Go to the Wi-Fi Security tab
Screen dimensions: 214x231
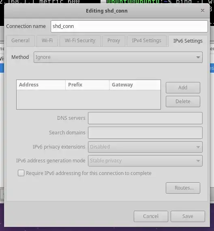point(80,41)
